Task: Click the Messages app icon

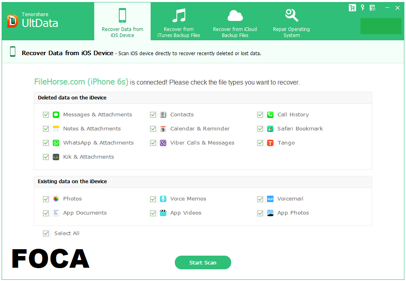Action: 56,115
